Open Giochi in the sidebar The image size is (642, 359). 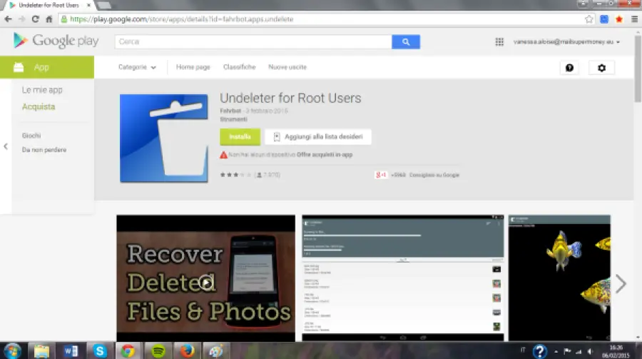point(31,135)
